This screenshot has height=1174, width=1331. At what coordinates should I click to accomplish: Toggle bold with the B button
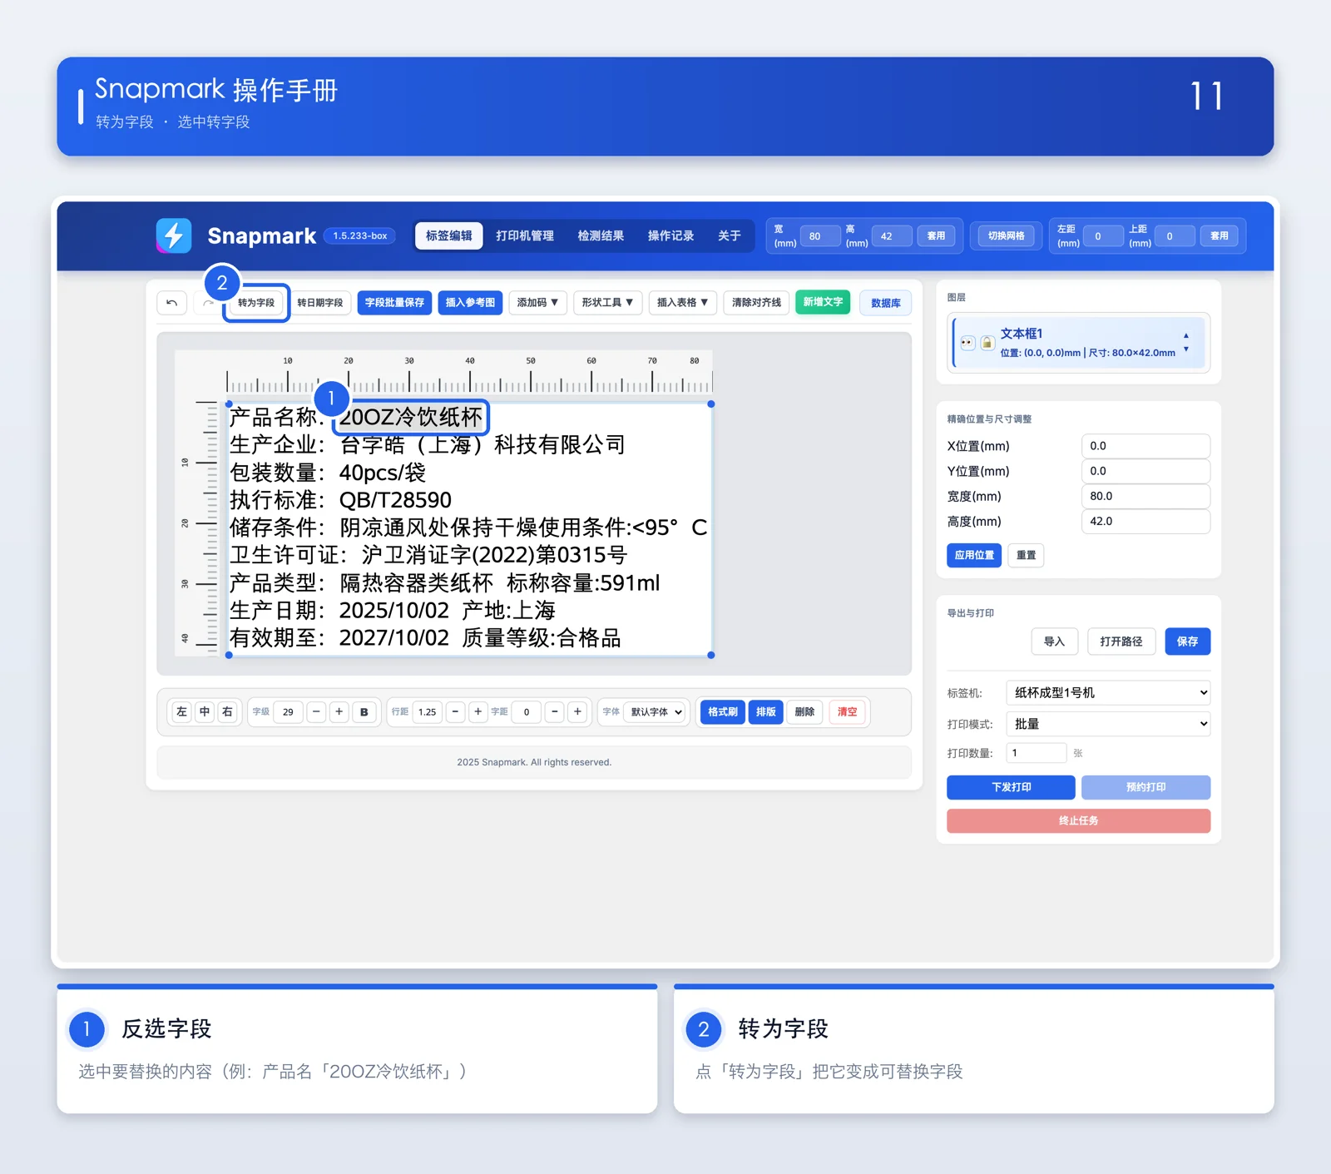click(x=364, y=712)
